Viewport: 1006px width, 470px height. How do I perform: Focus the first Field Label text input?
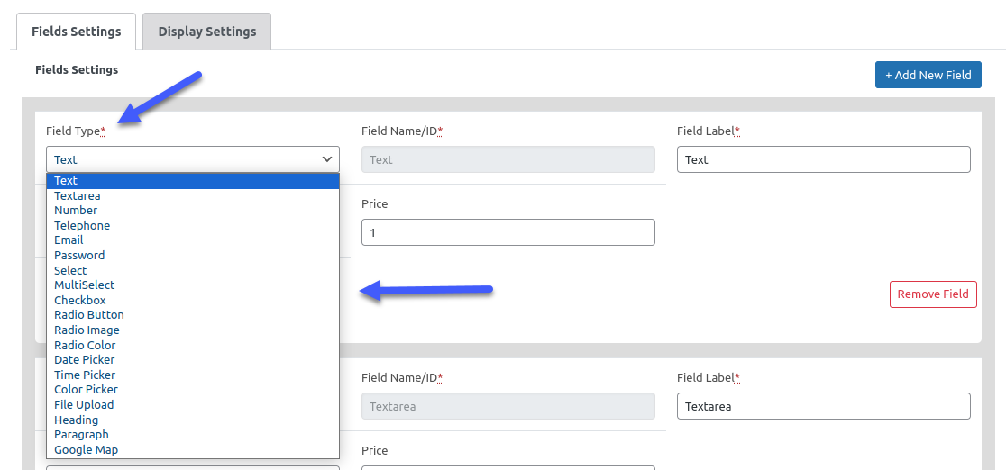coord(823,159)
